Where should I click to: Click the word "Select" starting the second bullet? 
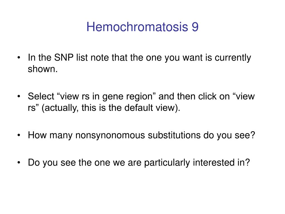pyautogui.click(x=41, y=96)
